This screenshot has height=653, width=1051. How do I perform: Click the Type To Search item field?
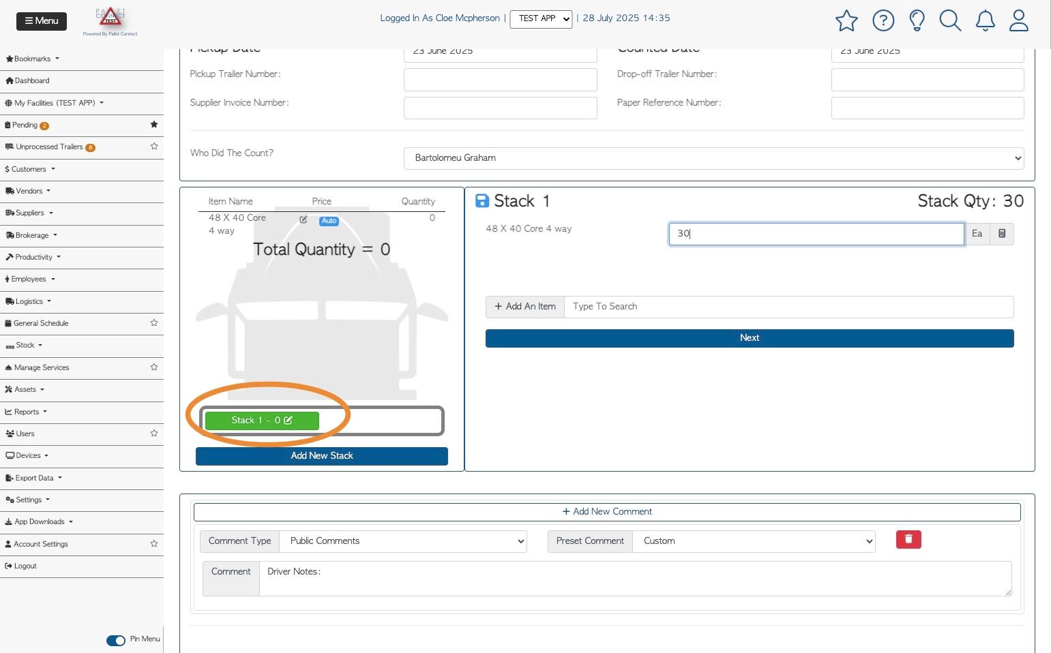pos(788,307)
